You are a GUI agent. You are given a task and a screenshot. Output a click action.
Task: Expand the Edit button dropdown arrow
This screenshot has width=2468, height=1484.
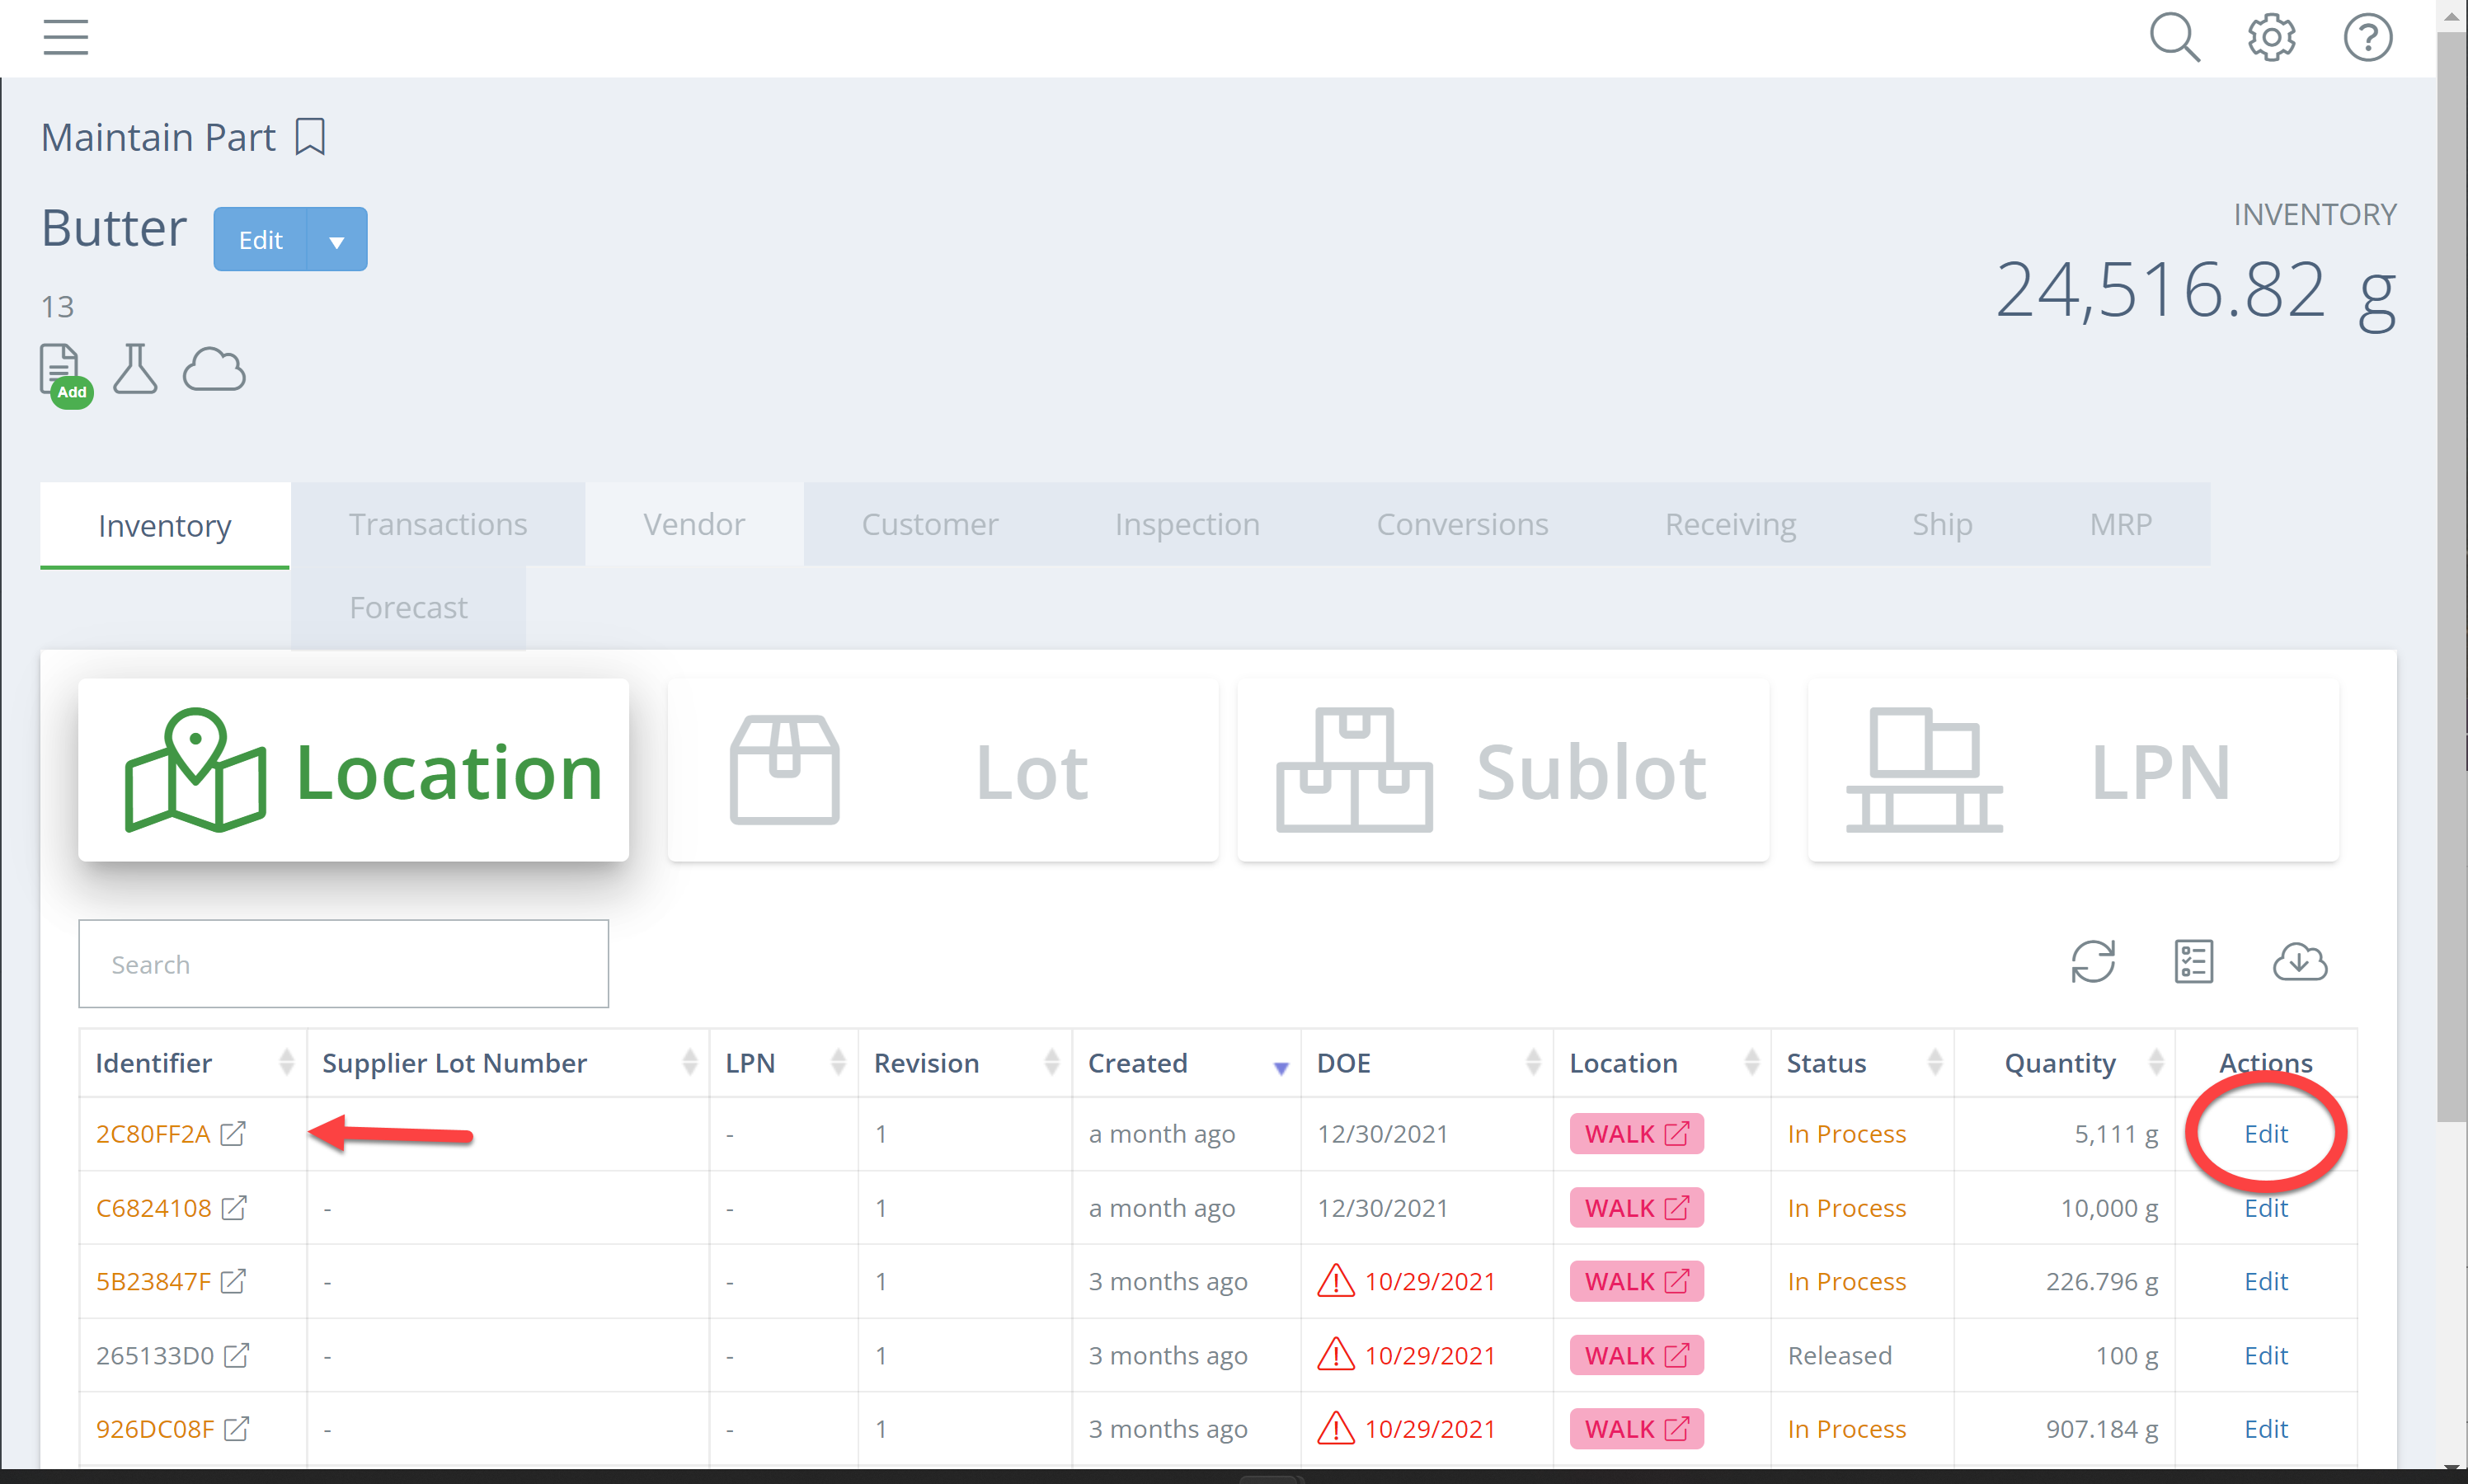[337, 241]
